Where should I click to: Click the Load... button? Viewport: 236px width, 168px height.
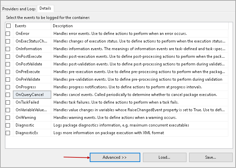pyautogui.click(x=164, y=157)
